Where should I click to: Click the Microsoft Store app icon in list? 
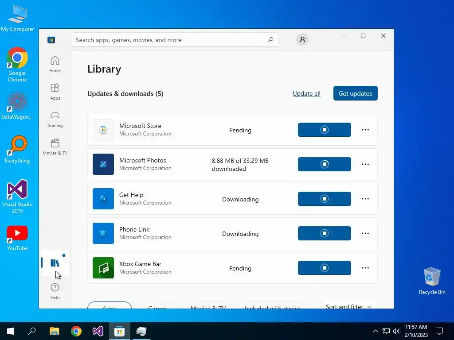103,130
